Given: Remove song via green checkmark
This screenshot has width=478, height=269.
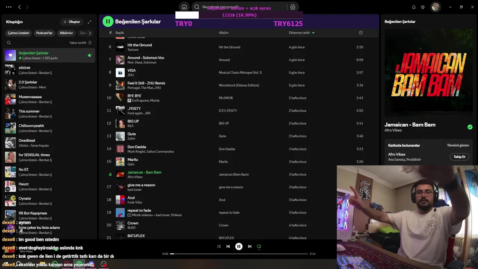Looking at the screenshot, I should point(470,127).
